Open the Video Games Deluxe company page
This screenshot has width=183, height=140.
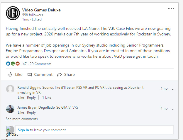41,10
